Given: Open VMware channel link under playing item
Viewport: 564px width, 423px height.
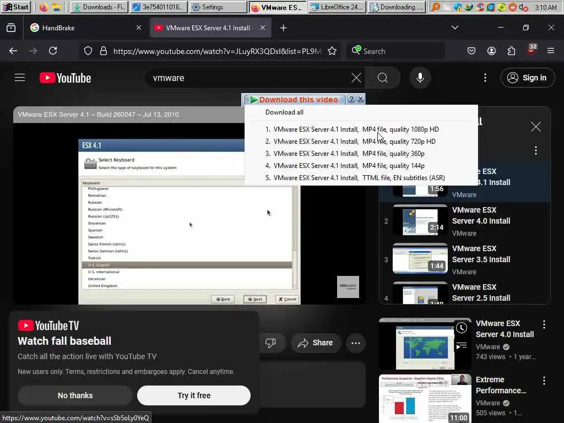Looking at the screenshot, I should tap(464, 194).
